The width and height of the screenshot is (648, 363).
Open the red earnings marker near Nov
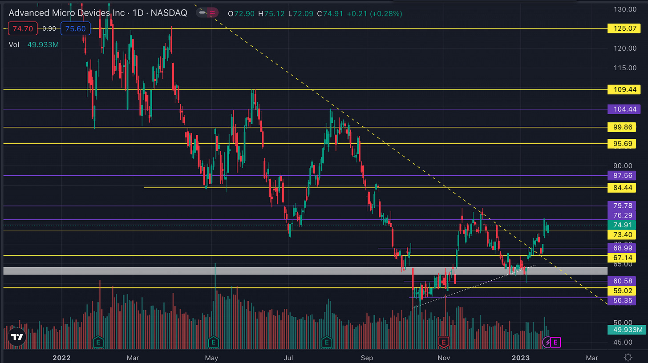point(443,342)
